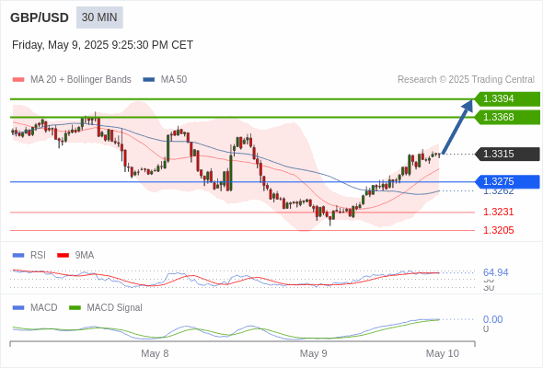Click the Research © 2025 Trading Central text
543x368 pixels.
[x=466, y=80]
